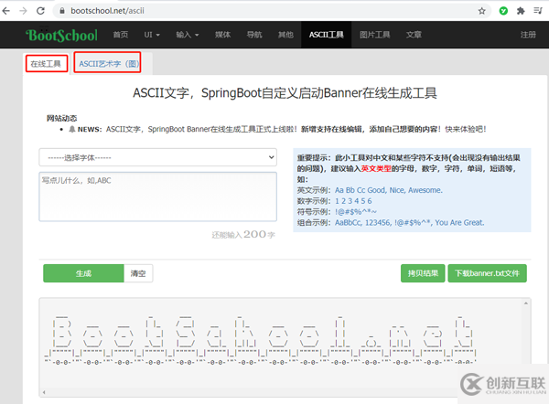Select the ASCII工具 nav item
Screen dimensions: 549x404
point(326,35)
